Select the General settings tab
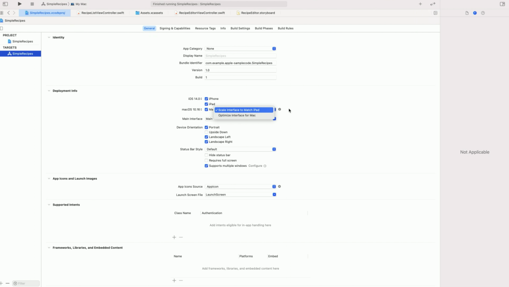Screen dimensions: 509x287 [x=149, y=28]
